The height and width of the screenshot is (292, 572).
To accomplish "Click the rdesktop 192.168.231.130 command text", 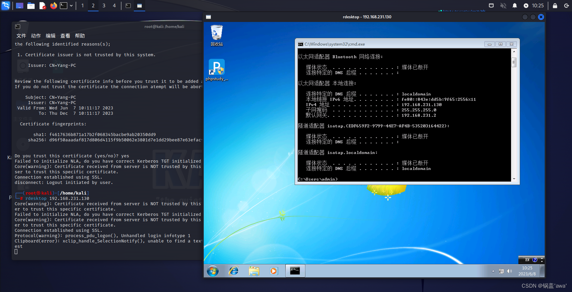I will (x=57, y=199).
